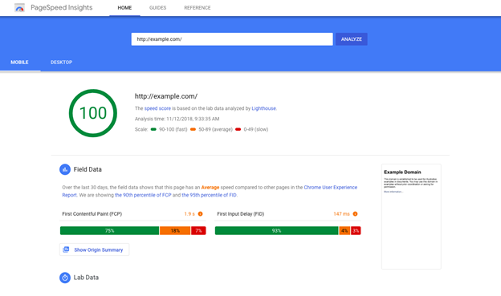Image resolution: width=501 pixels, height=296 pixels.
Task: Open the 90th percentile of FCP link
Action: 143,195
